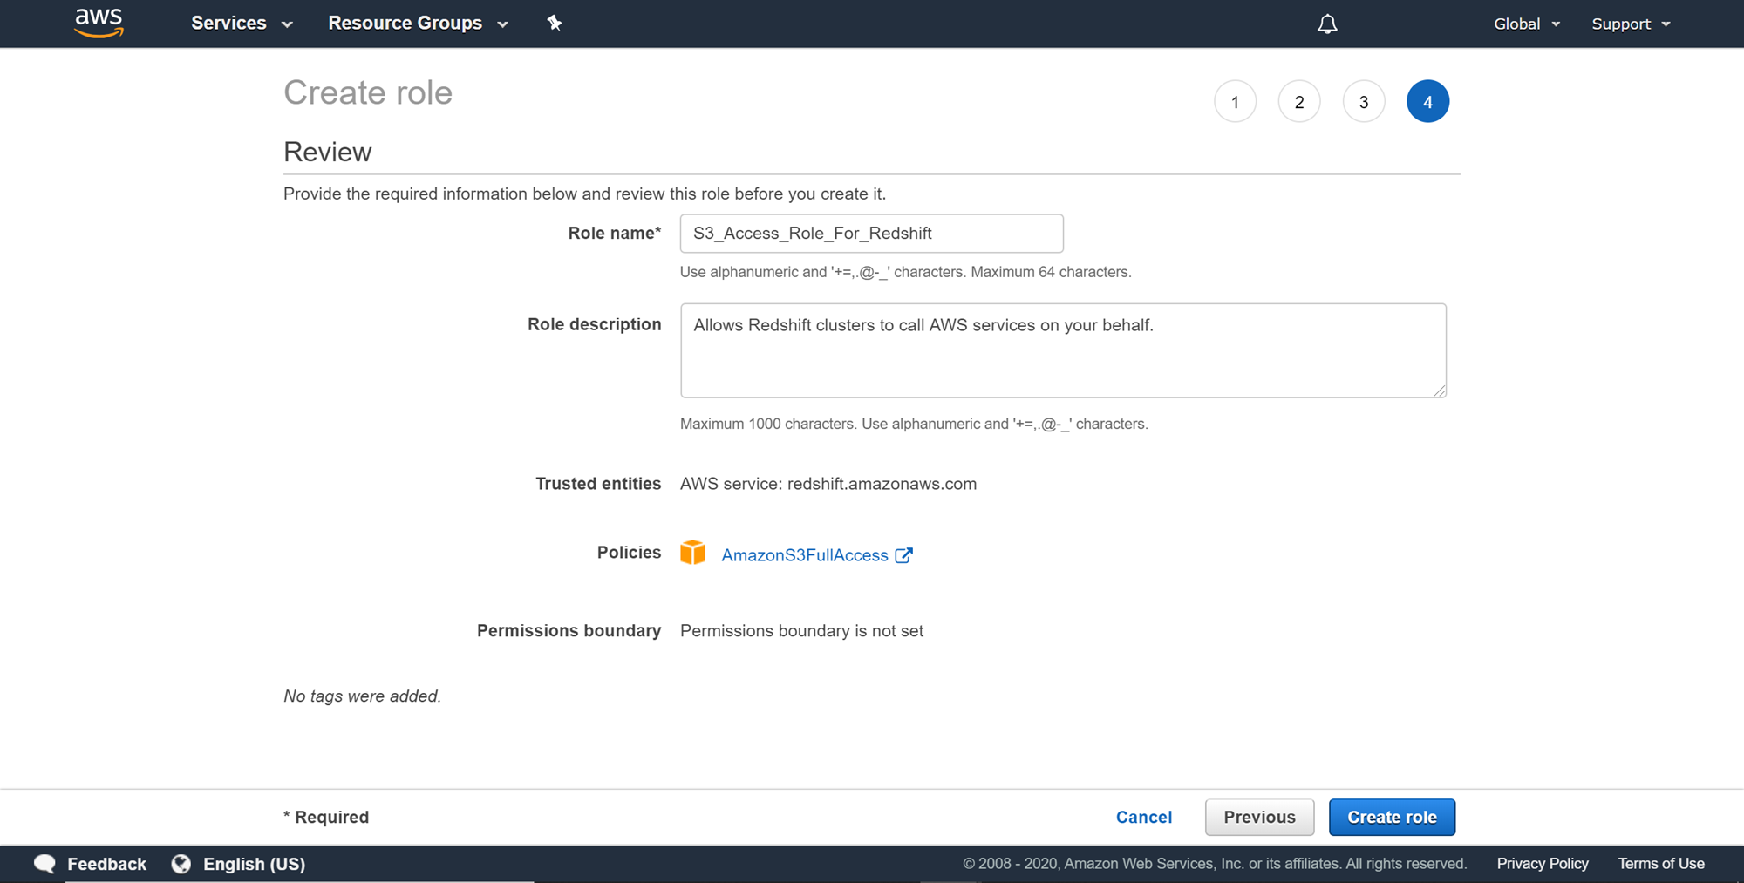Open the Support menu
This screenshot has width=1744, height=883.
click(1630, 24)
